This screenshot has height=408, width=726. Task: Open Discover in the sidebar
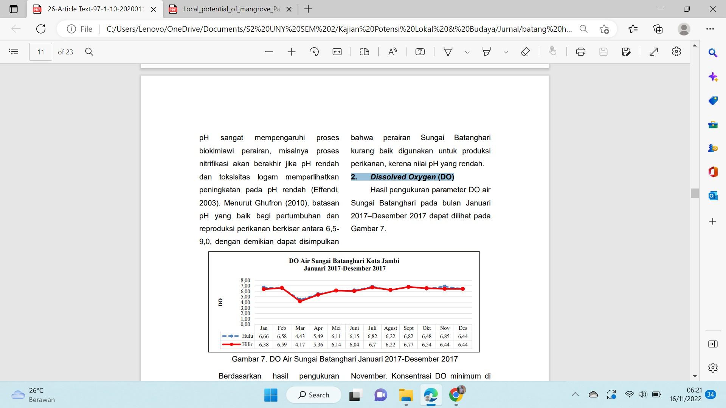pyautogui.click(x=713, y=77)
